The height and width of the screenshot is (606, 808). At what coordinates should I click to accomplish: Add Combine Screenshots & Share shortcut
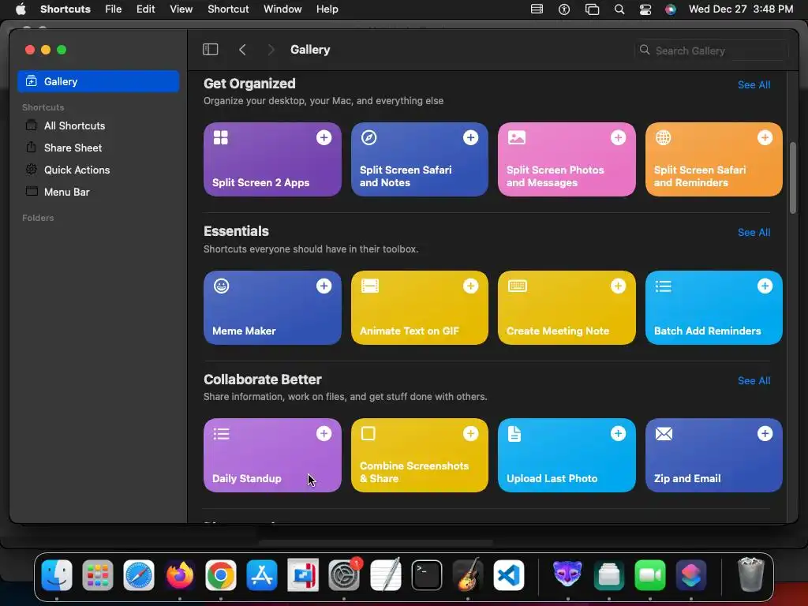pyautogui.click(x=470, y=434)
